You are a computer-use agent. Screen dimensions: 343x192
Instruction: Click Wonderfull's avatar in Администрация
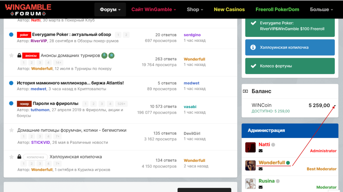(250, 165)
